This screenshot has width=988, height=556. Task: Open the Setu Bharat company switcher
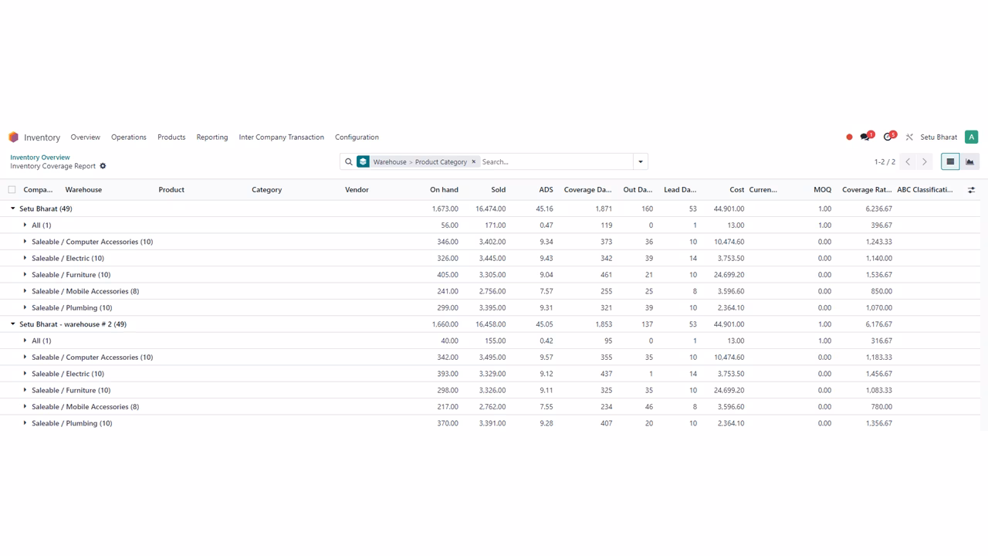click(x=939, y=137)
